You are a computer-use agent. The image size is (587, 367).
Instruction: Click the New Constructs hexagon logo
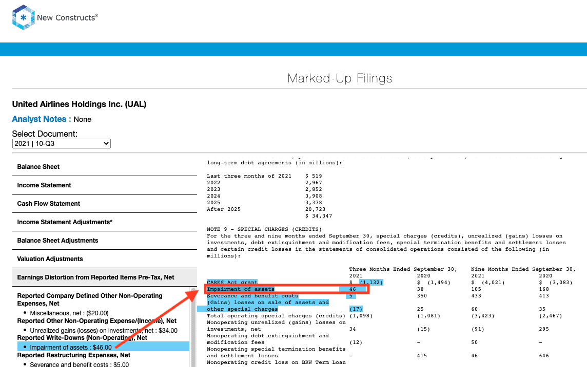point(23,17)
